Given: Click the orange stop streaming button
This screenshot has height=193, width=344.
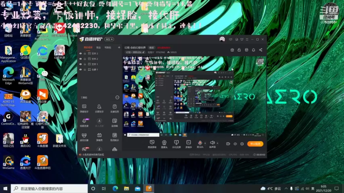Looking at the screenshot, I should 255,144.
